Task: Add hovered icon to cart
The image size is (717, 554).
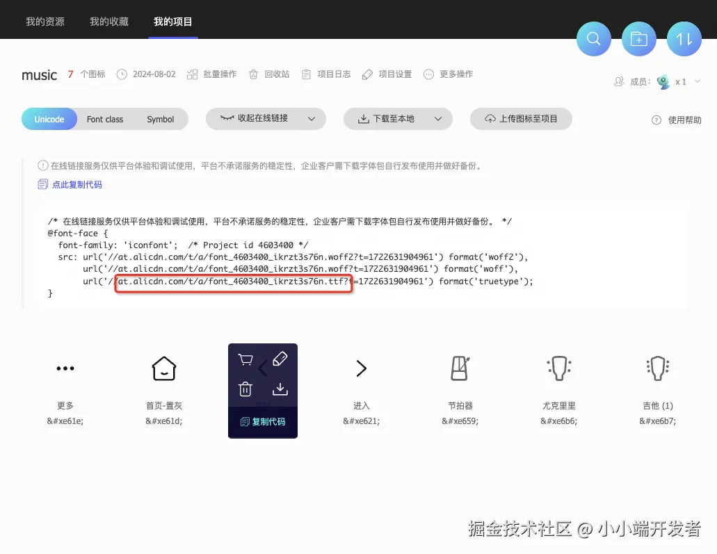Action: [x=245, y=359]
